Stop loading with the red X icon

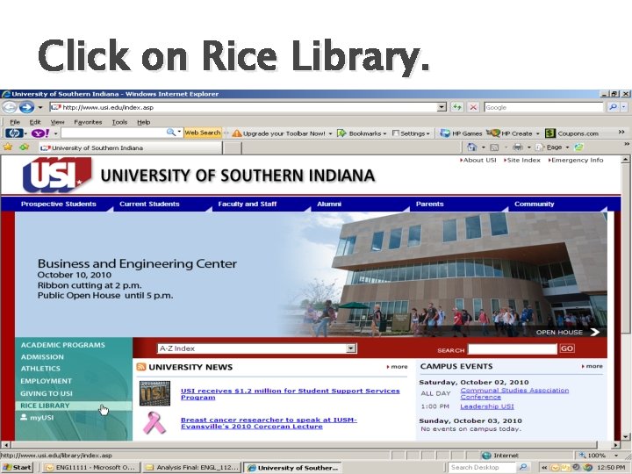(473, 107)
